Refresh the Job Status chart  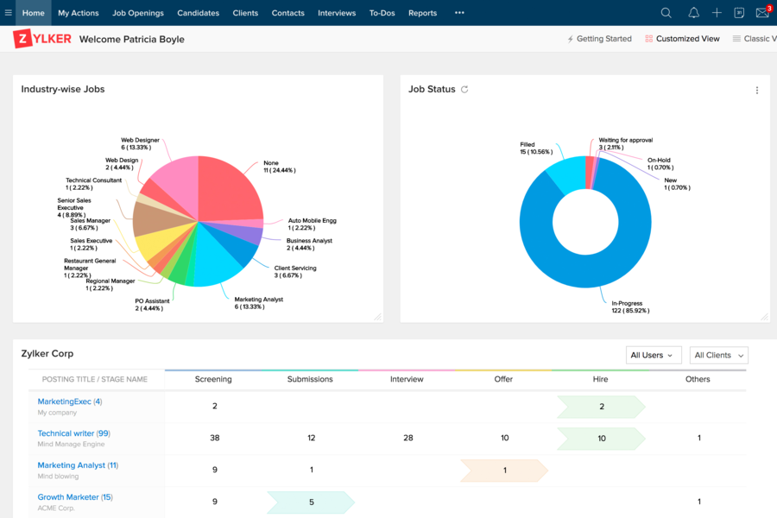click(464, 89)
